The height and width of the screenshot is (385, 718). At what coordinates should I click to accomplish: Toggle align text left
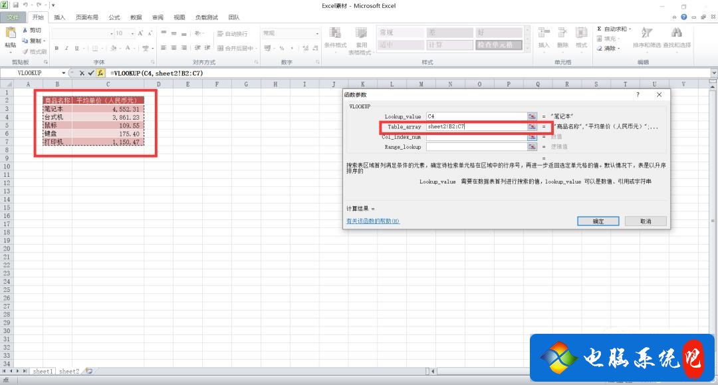[164, 48]
